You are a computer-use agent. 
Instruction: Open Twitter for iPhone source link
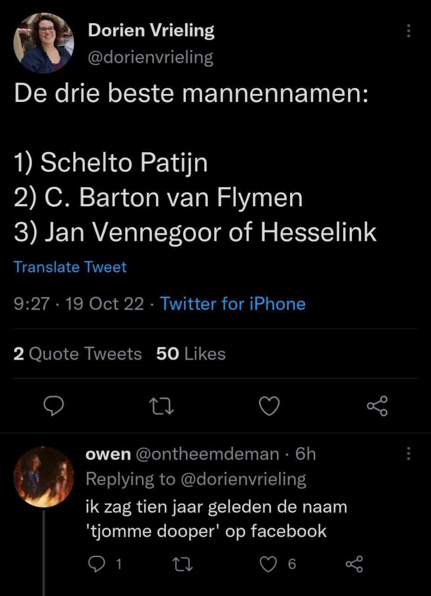232,304
